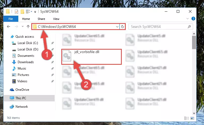Refresh the SysWOW64 folder
The height and width of the screenshot is (125, 204).
coord(122,27)
